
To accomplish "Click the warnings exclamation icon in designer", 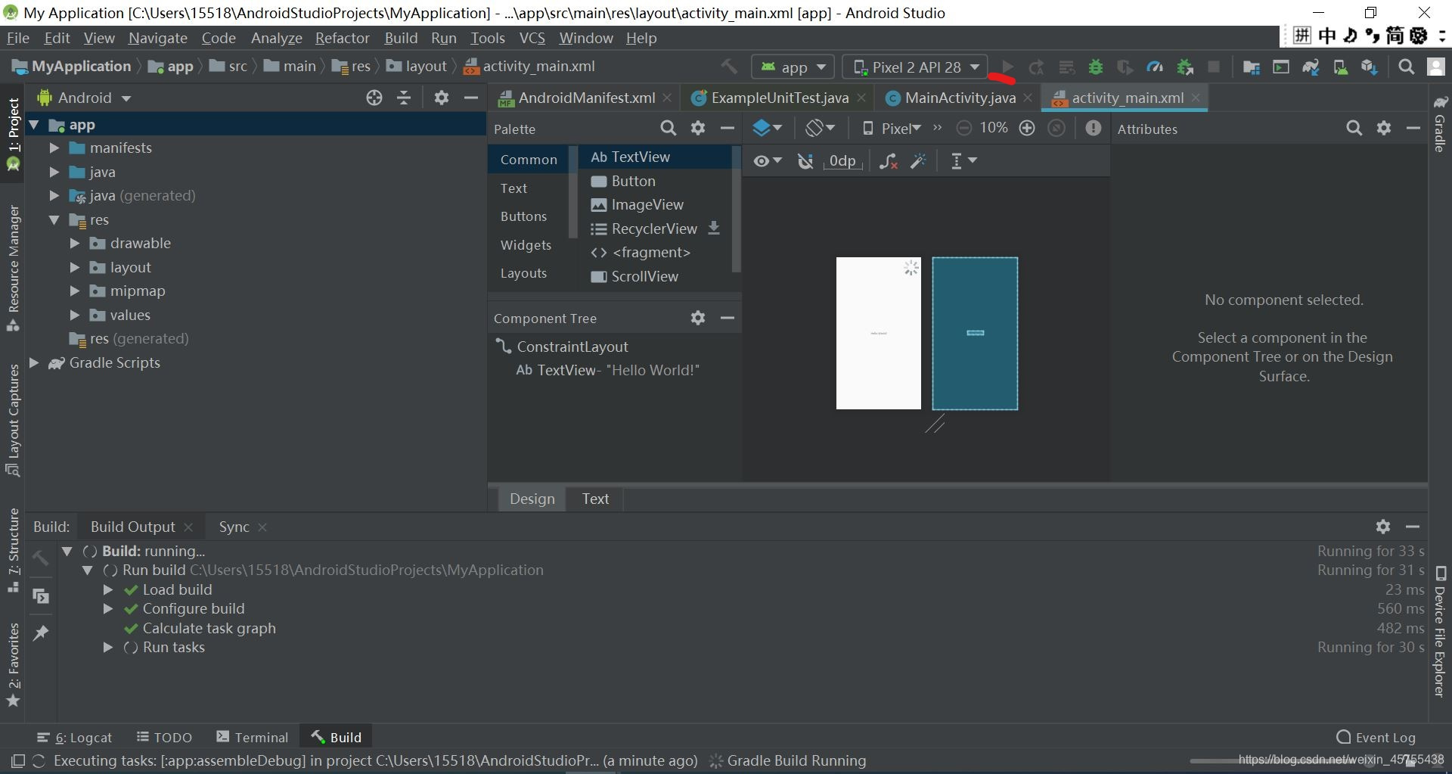I will tap(1094, 129).
